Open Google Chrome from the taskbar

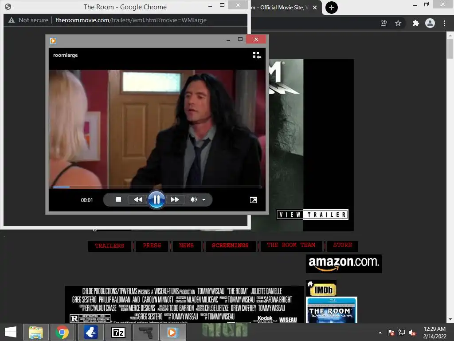(x=62, y=332)
